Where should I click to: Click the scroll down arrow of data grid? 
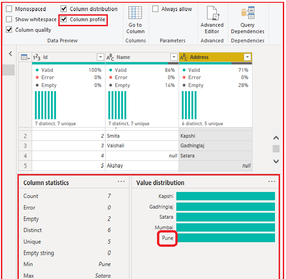(276, 161)
